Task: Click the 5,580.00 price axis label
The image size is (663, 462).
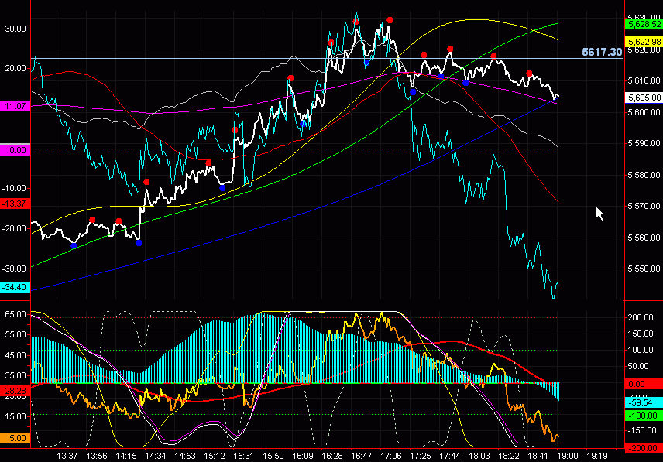Action: coord(644,175)
